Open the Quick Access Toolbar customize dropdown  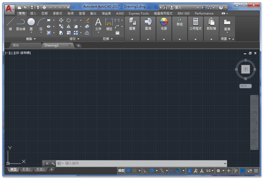tap(68, 7)
